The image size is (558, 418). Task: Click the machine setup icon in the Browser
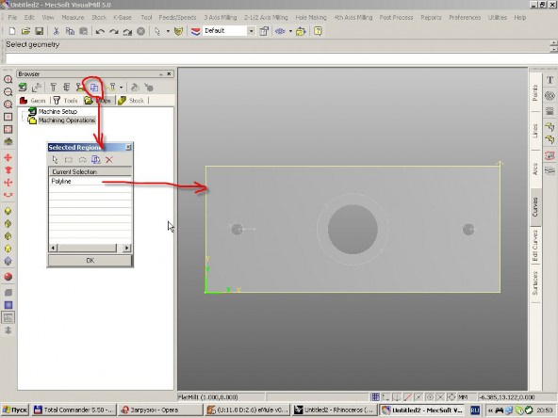(x=23, y=87)
